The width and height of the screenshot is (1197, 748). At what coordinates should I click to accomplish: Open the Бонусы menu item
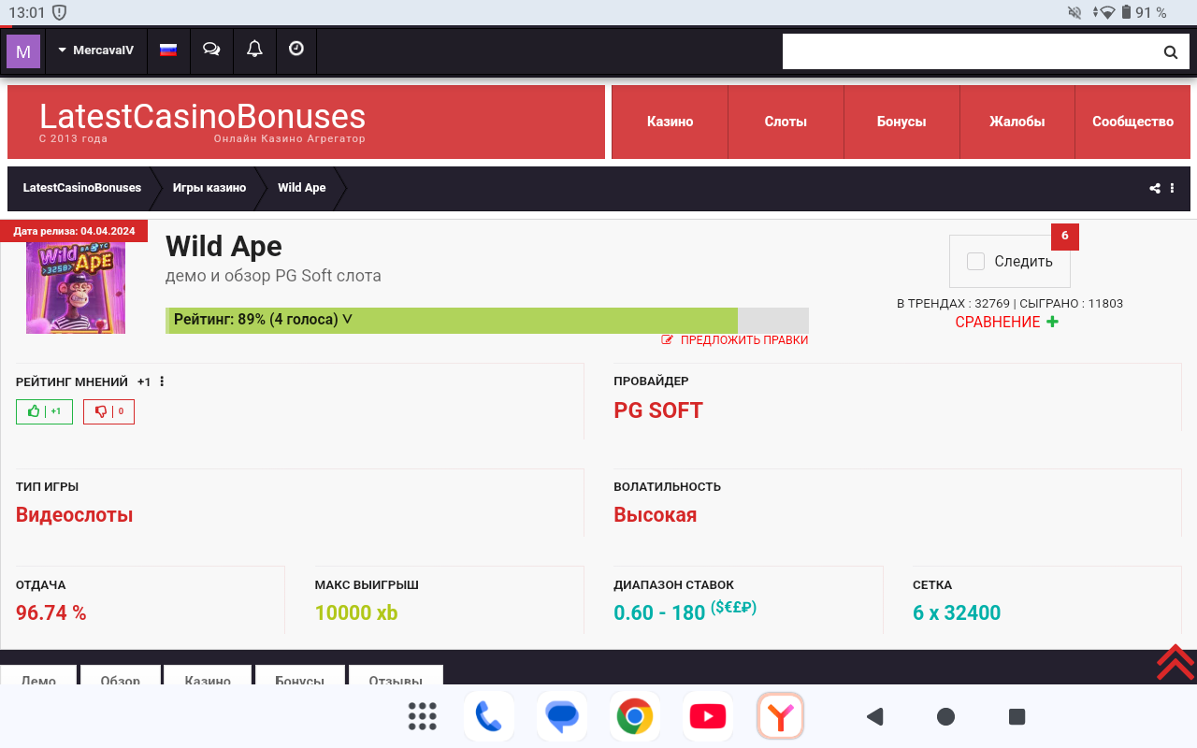click(x=901, y=122)
